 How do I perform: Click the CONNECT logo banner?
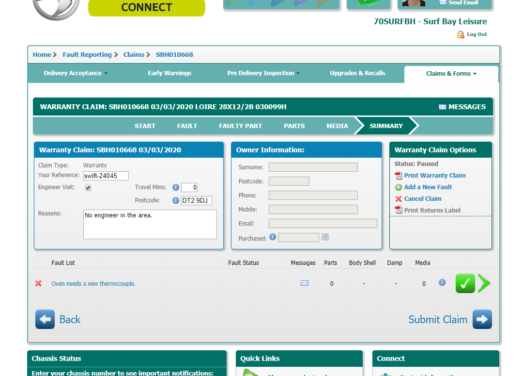coord(146,7)
